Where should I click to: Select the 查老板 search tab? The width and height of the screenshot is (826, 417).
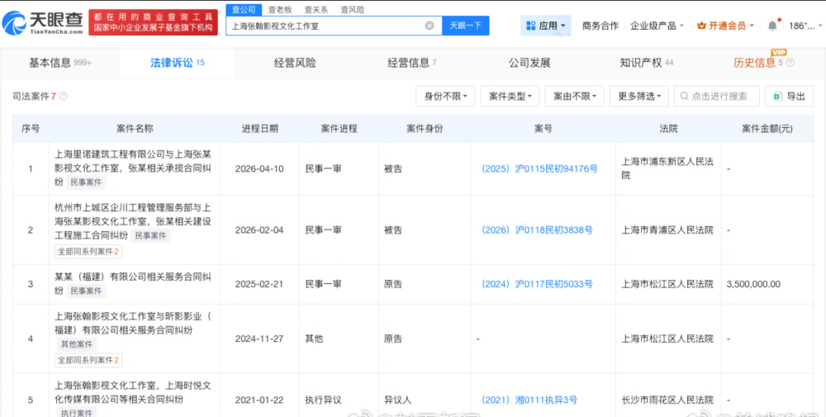(x=280, y=9)
